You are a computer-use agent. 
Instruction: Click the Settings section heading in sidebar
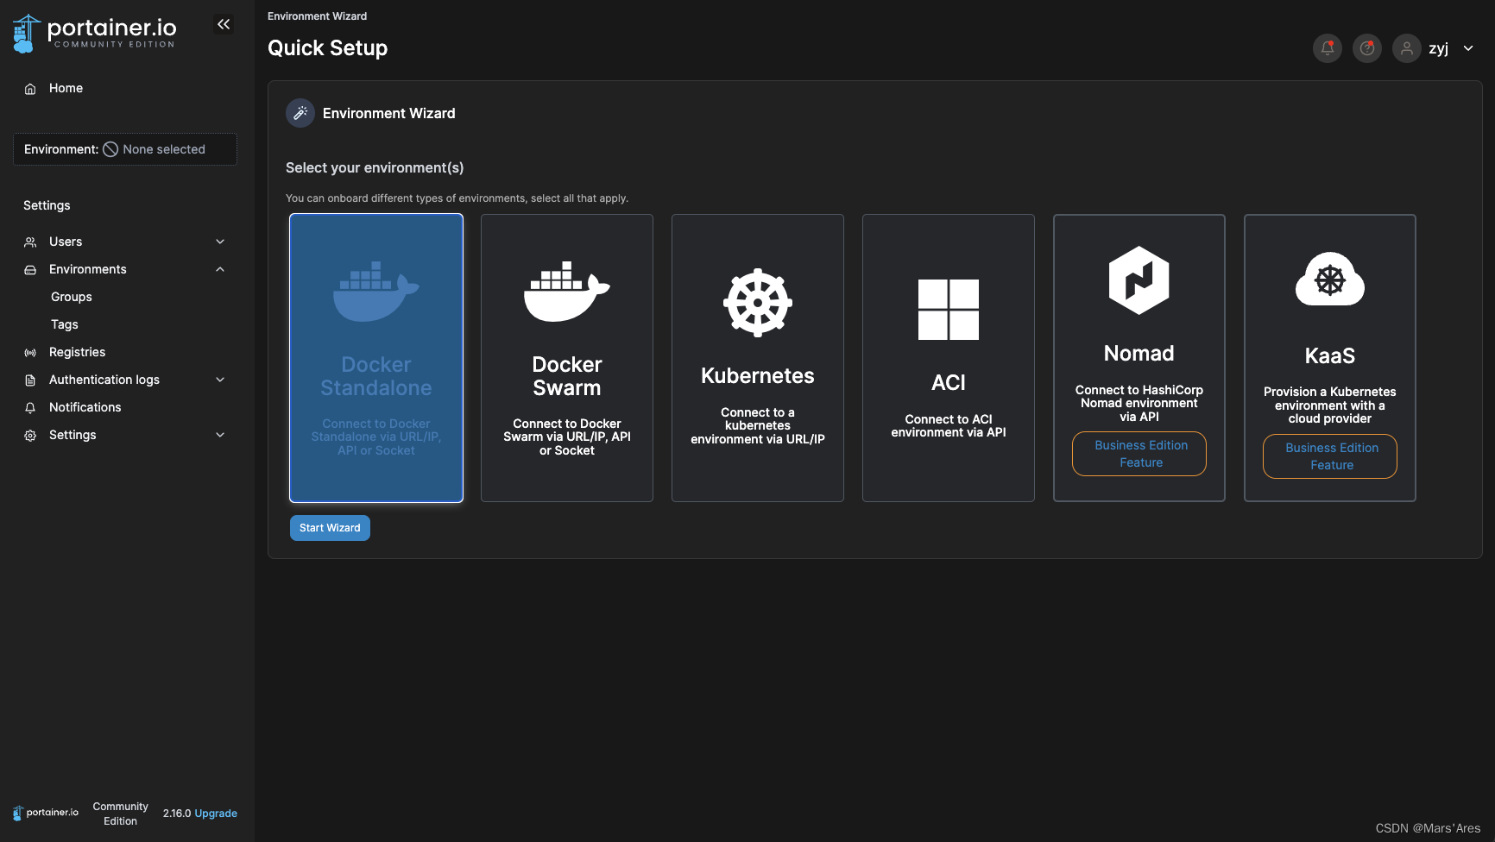(47, 205)
